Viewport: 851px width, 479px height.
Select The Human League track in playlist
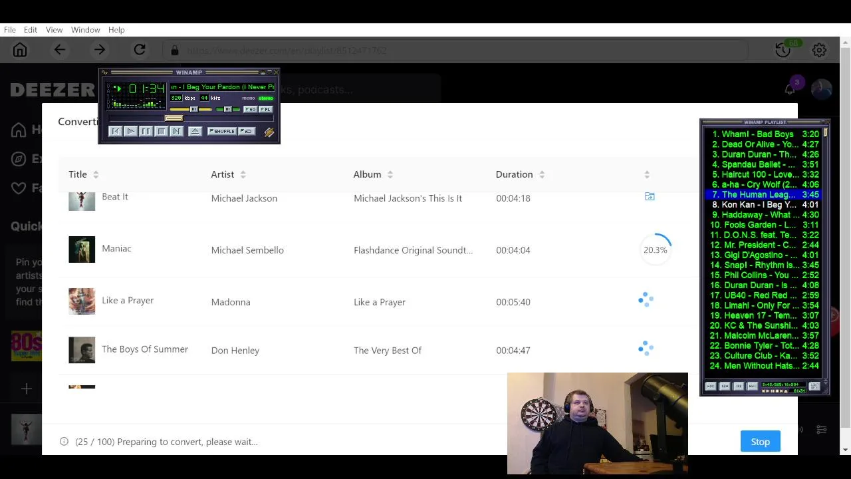point(763,194)
